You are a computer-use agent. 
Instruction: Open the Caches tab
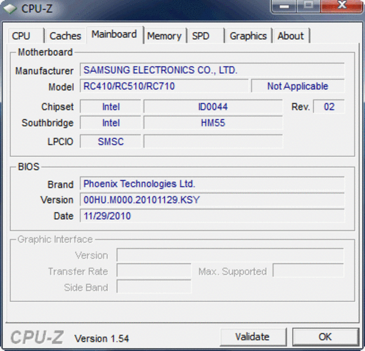pos(66,36)
